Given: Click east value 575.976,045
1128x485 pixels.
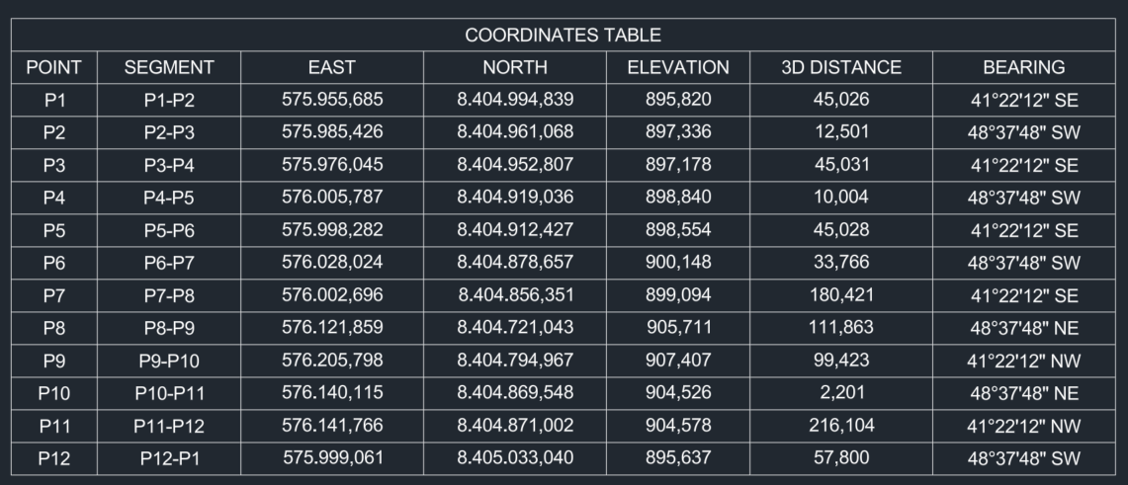Looking at the screenshot, I should [x=332, y=164].
